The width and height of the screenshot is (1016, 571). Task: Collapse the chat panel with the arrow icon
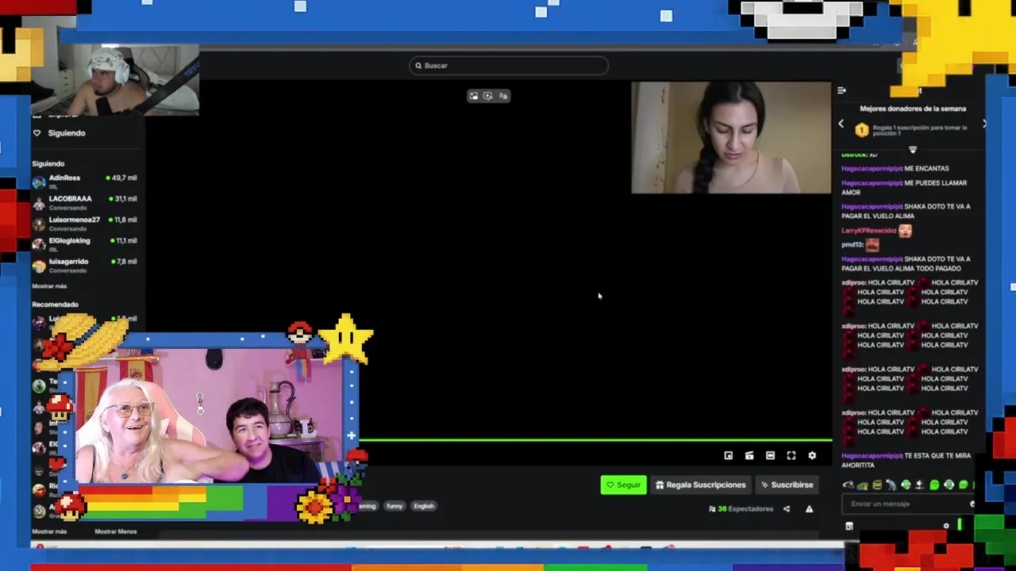[841, 90]
